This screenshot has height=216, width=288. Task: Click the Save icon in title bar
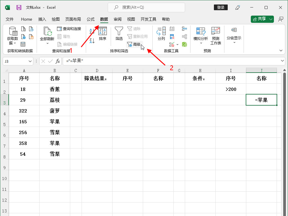pos(19,7)
